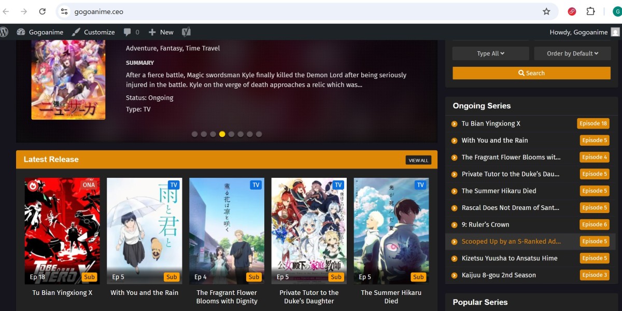Open 9: Ruler's Crown sidebar link
Screen dimensions: 622x311
pos(486,225)
